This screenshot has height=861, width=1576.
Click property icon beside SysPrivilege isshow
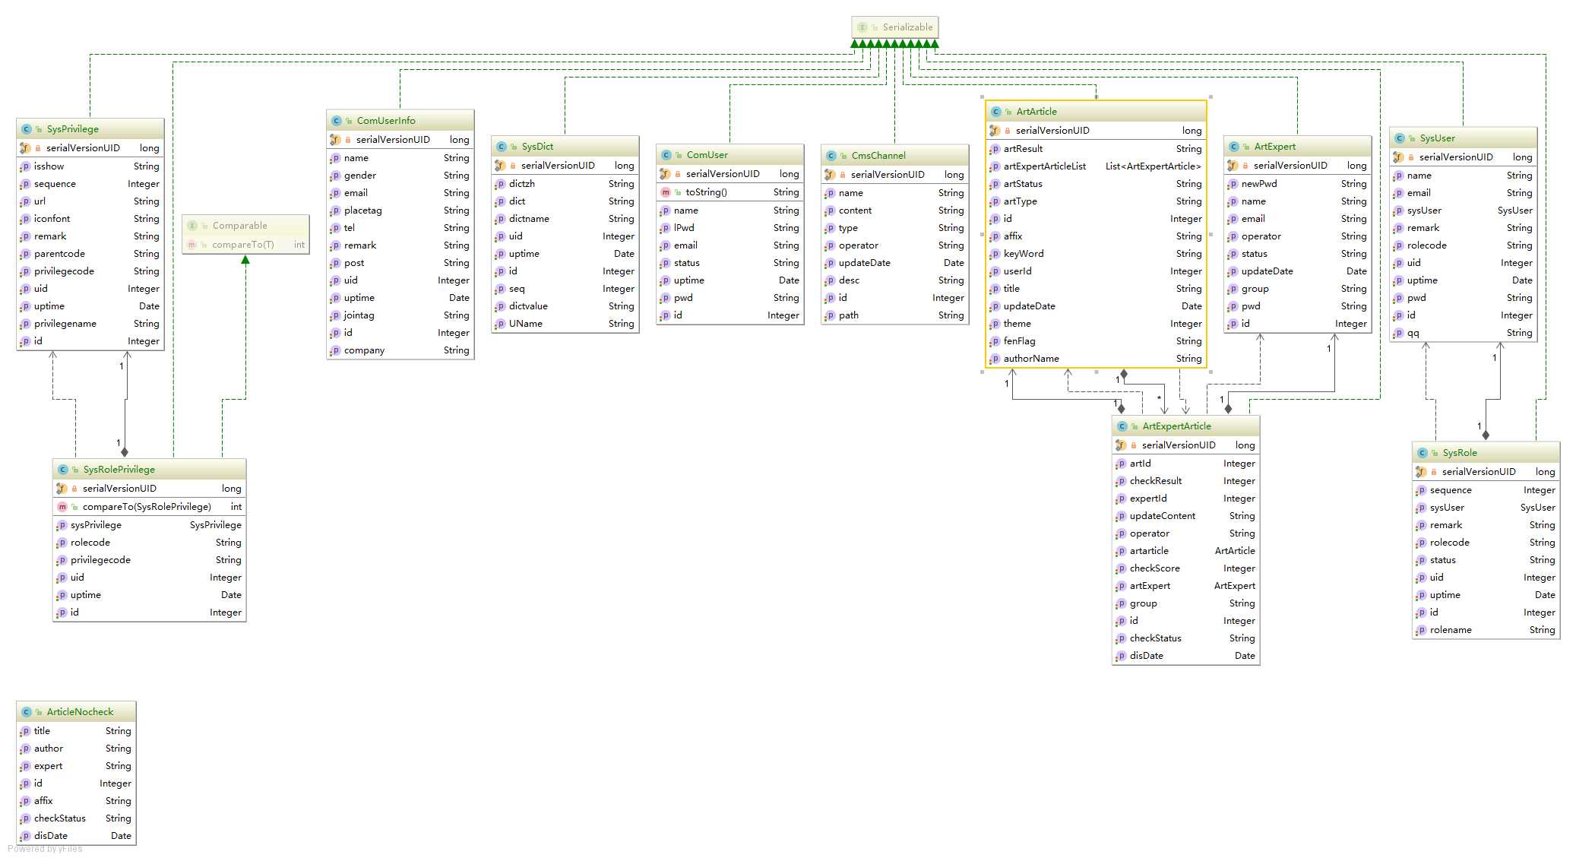point(25,166)
